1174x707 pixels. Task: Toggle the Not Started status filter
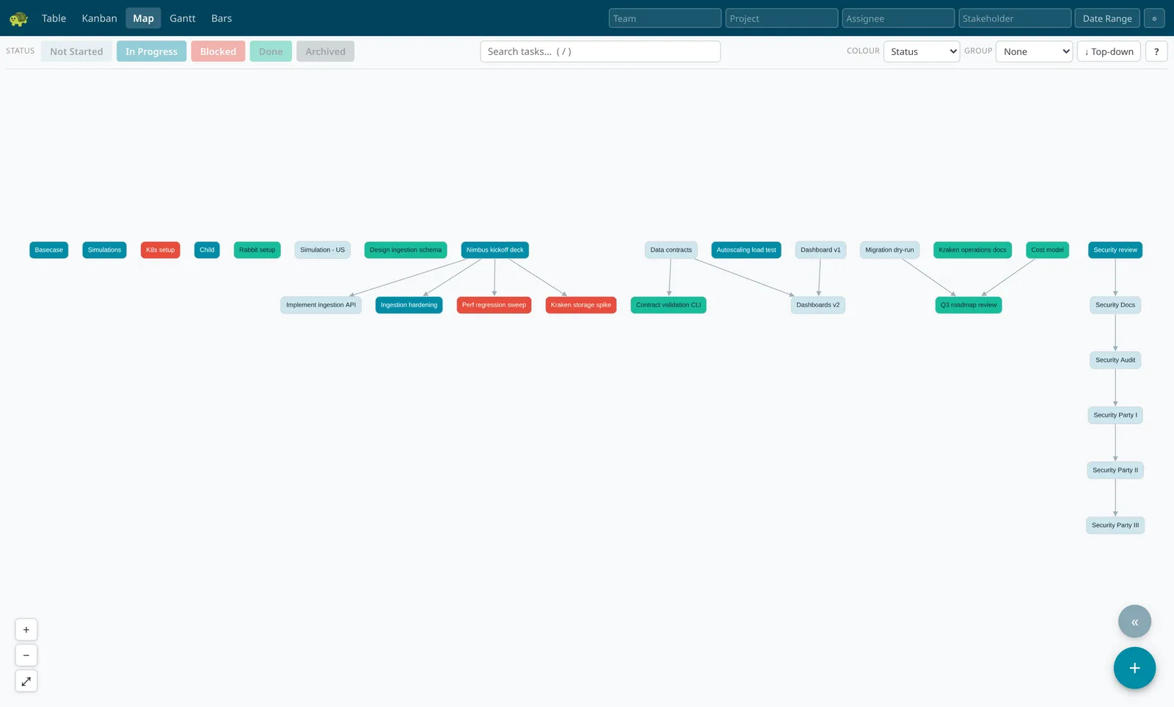click(x=76, y=51)
